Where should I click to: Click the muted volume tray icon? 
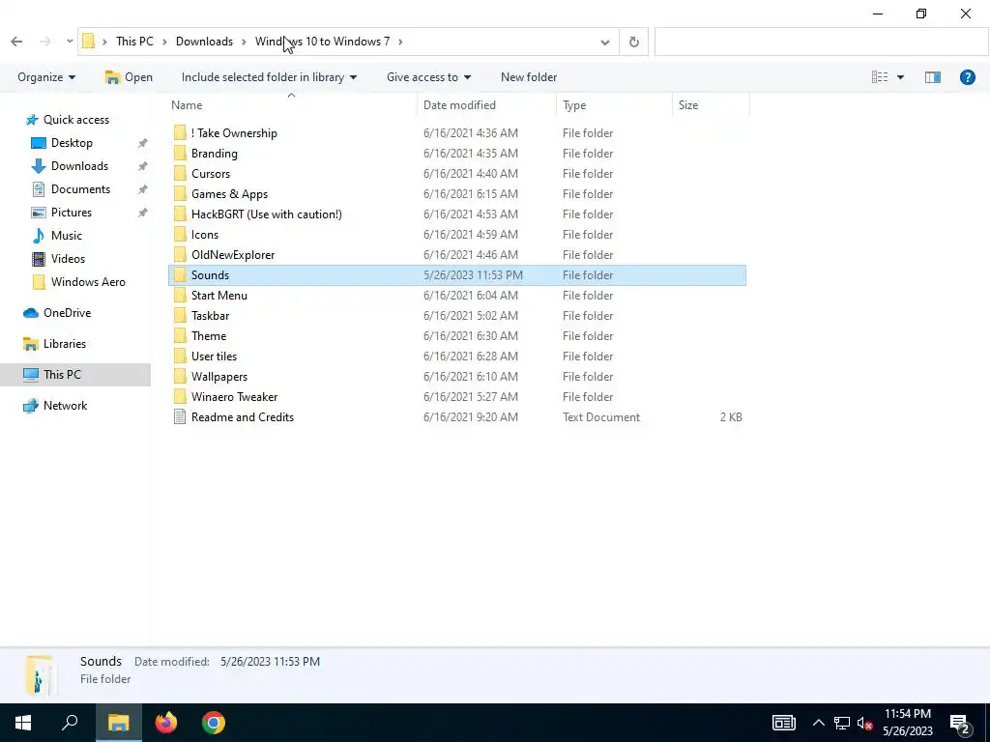click(864, 723)
